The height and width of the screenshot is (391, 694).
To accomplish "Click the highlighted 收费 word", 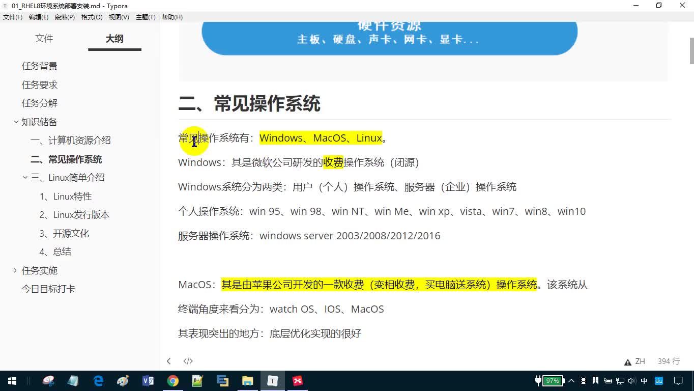I will click(x=333, y=162).
